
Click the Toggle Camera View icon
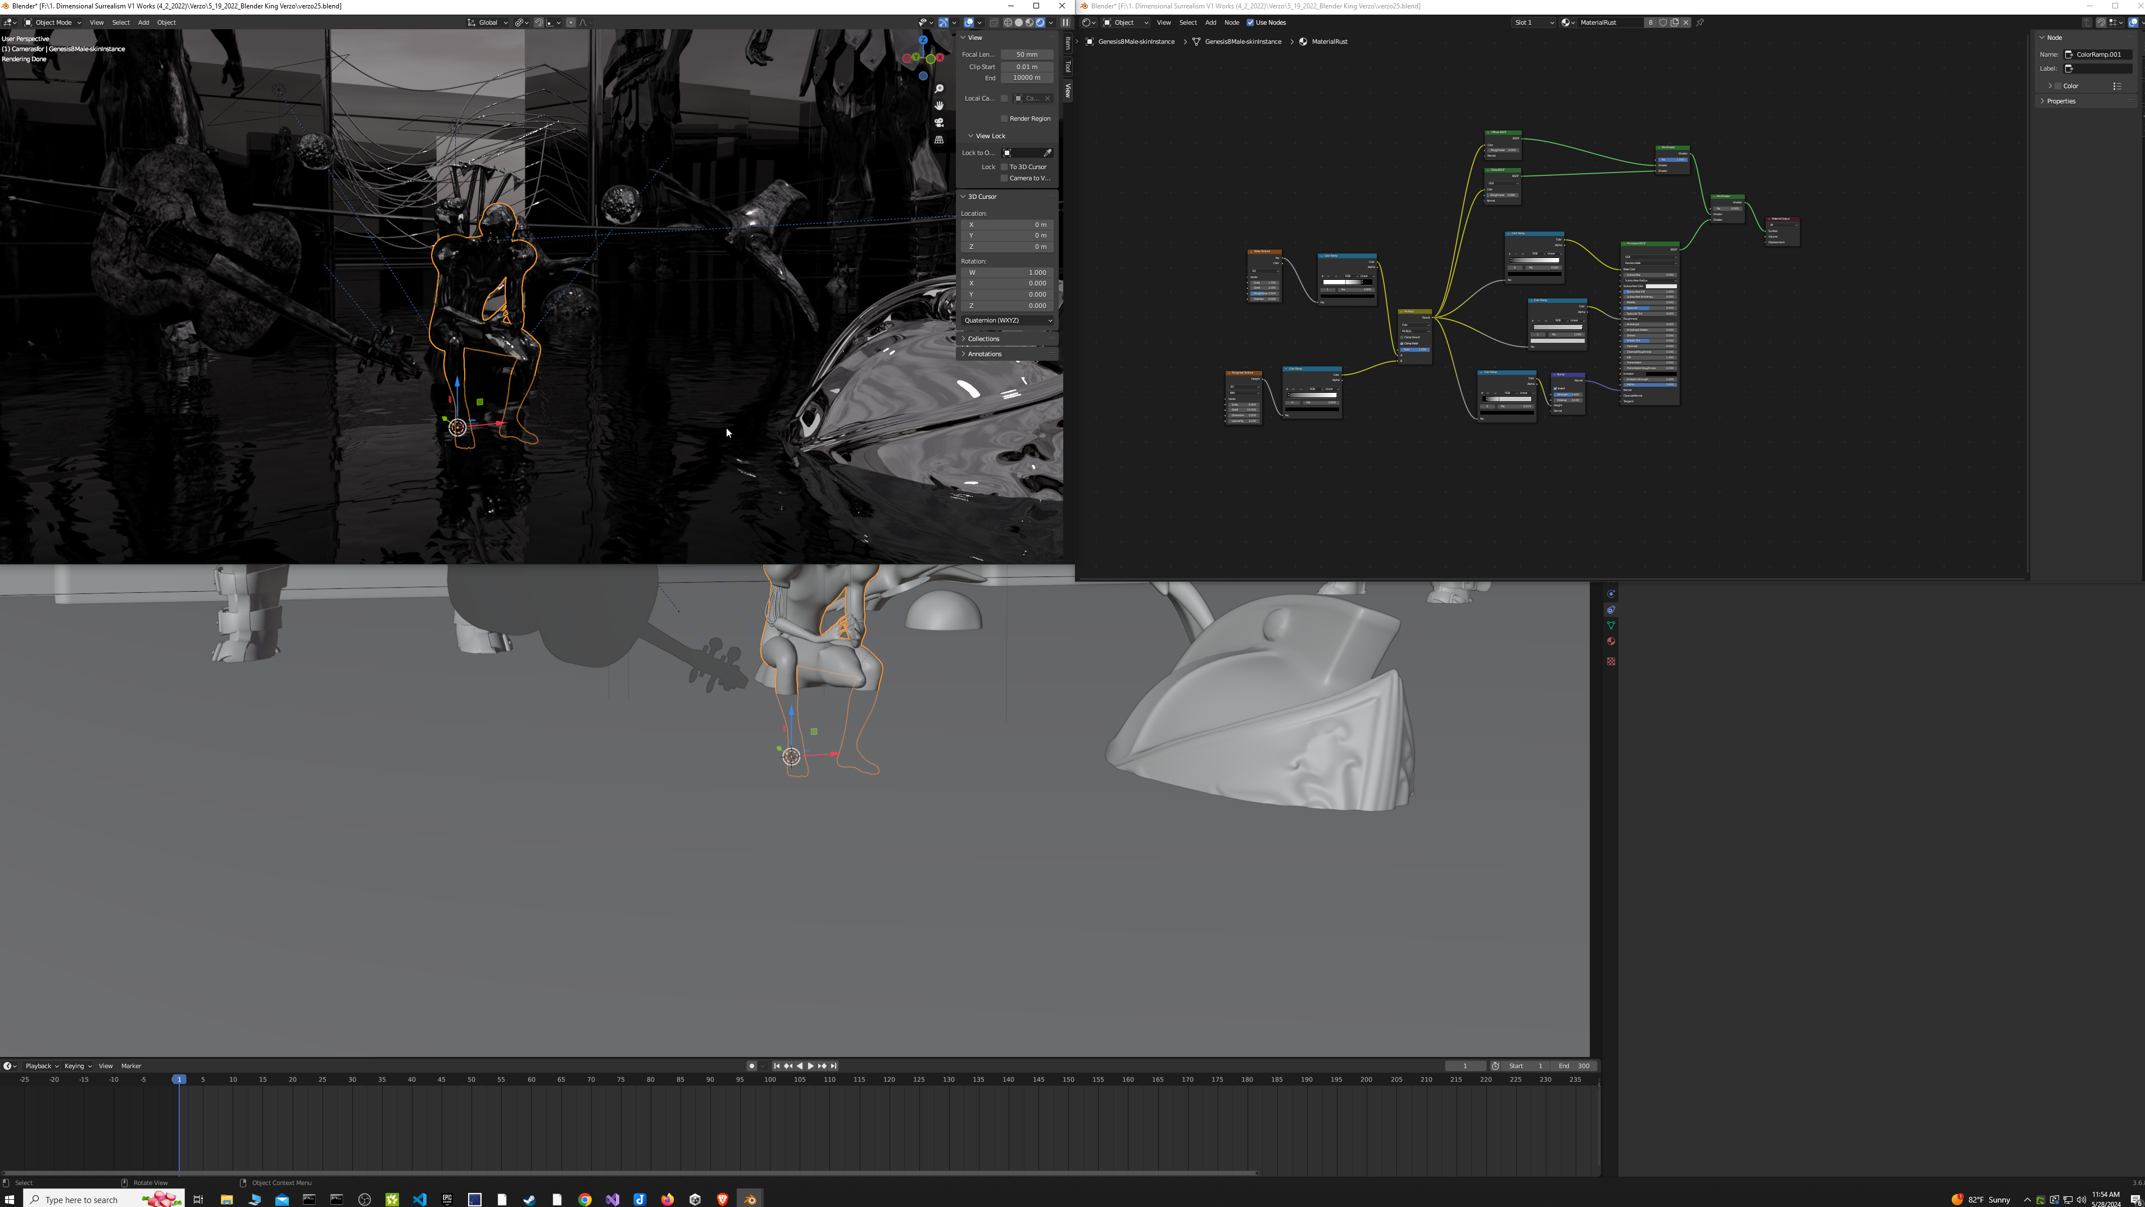click(939, 122)
